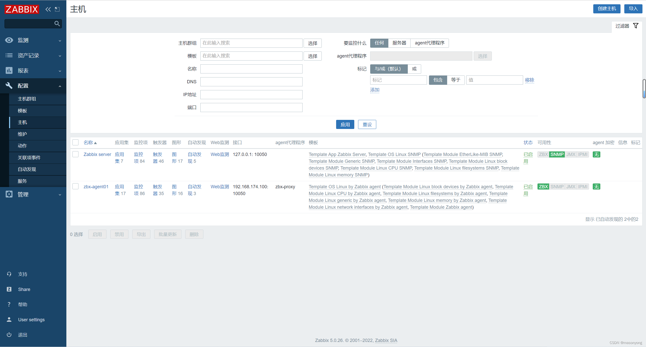Screen dimensions: 646x347
Task: Tick the zbx-agent01 row checkbox
Action: [x=75, y=186]
